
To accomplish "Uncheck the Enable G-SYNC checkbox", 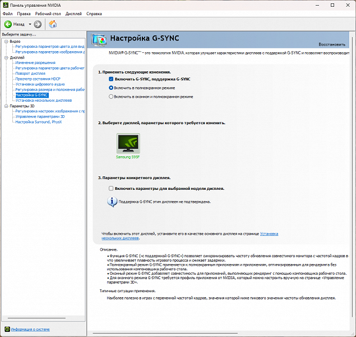I will [x=111, y=79].
